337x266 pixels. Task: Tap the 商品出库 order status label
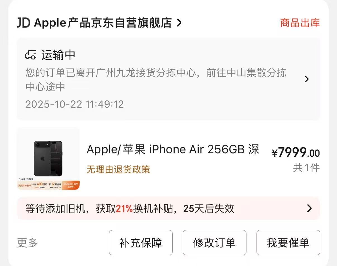click(300, 23)
